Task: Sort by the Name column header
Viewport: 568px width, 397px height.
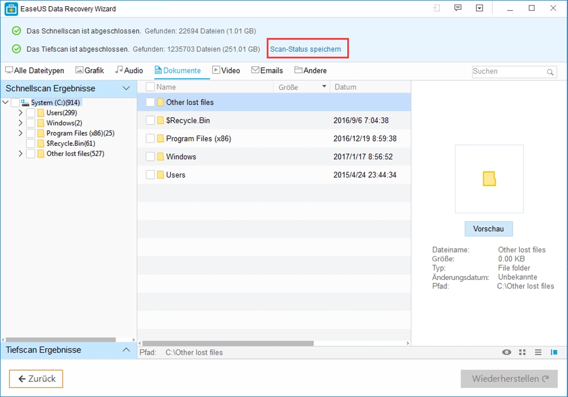Action: [166, 87]
